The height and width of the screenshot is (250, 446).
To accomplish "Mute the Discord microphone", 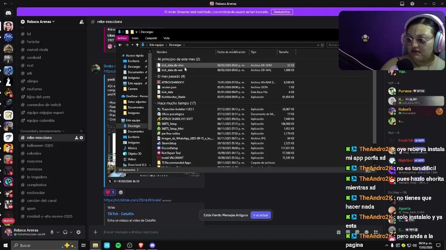I will (x=52, y=232).
